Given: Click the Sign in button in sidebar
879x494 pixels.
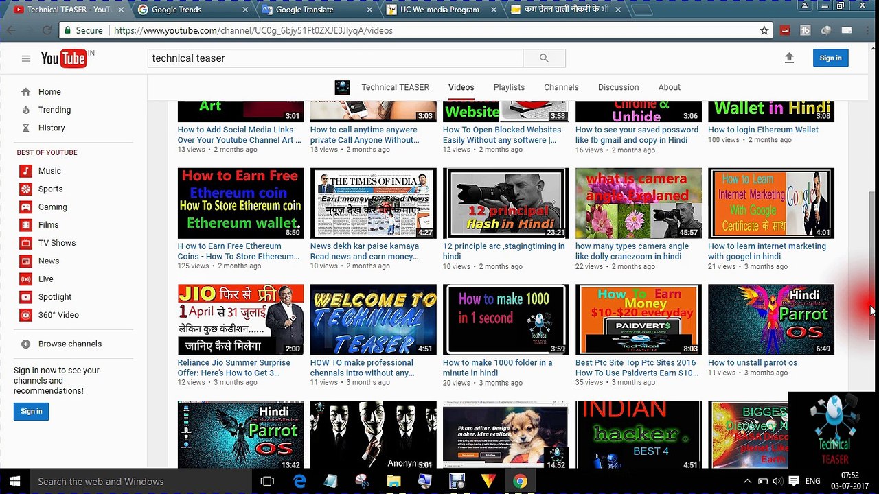Looking at the screenshot, I should tap(31, 411).
